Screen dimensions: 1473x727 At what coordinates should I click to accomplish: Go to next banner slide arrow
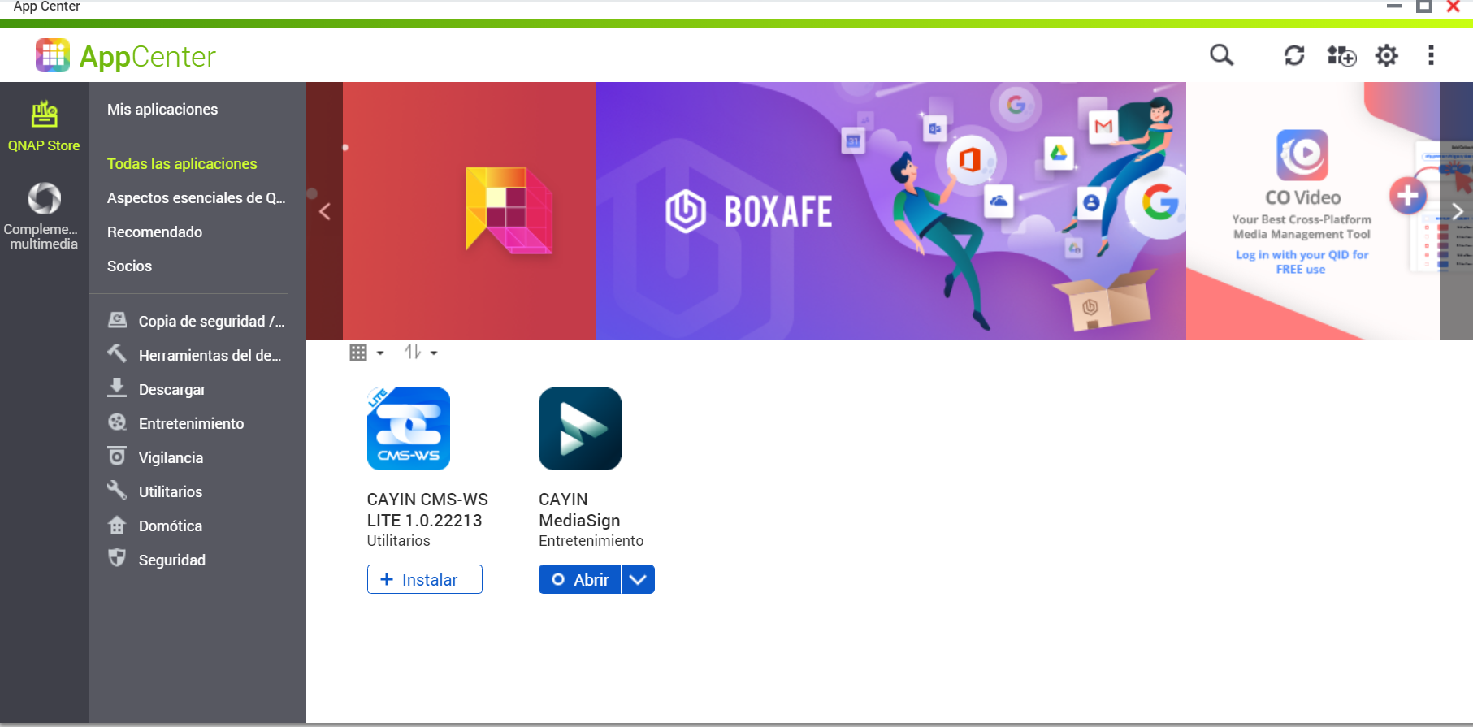coord(1457,212)
